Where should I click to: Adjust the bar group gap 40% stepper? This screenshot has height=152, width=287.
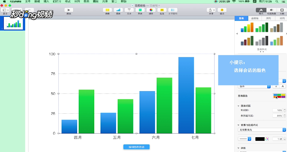(x=285, y=116)
